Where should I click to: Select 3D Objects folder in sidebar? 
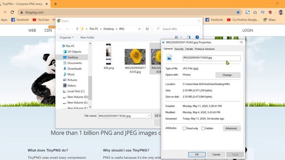[72, 52]
